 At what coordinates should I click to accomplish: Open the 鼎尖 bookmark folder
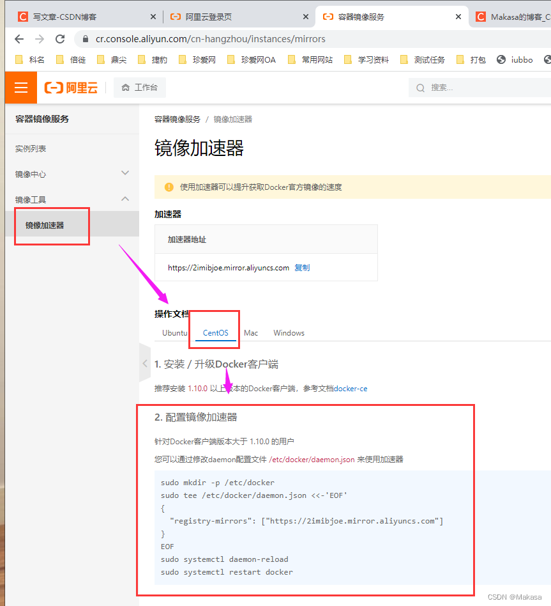click(112, 59)
